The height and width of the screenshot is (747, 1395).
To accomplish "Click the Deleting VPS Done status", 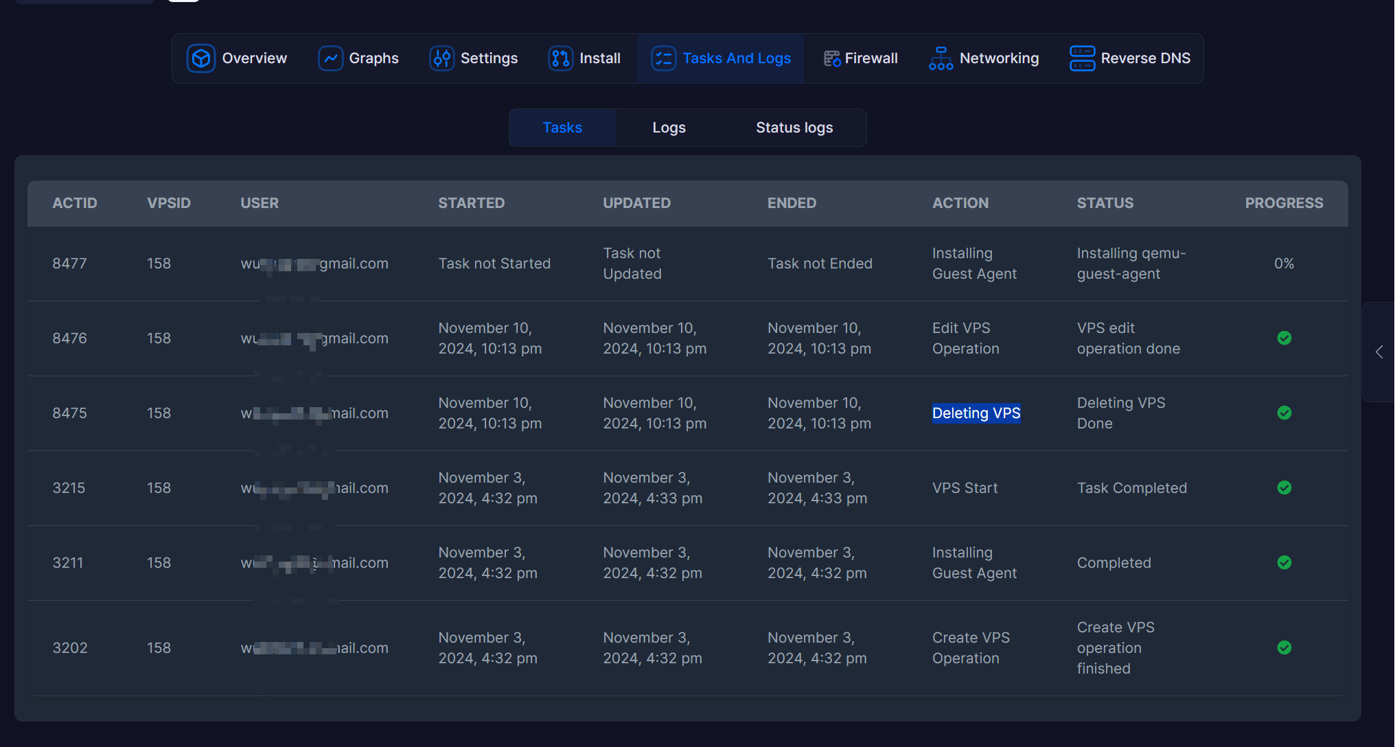I will 1121,413.
